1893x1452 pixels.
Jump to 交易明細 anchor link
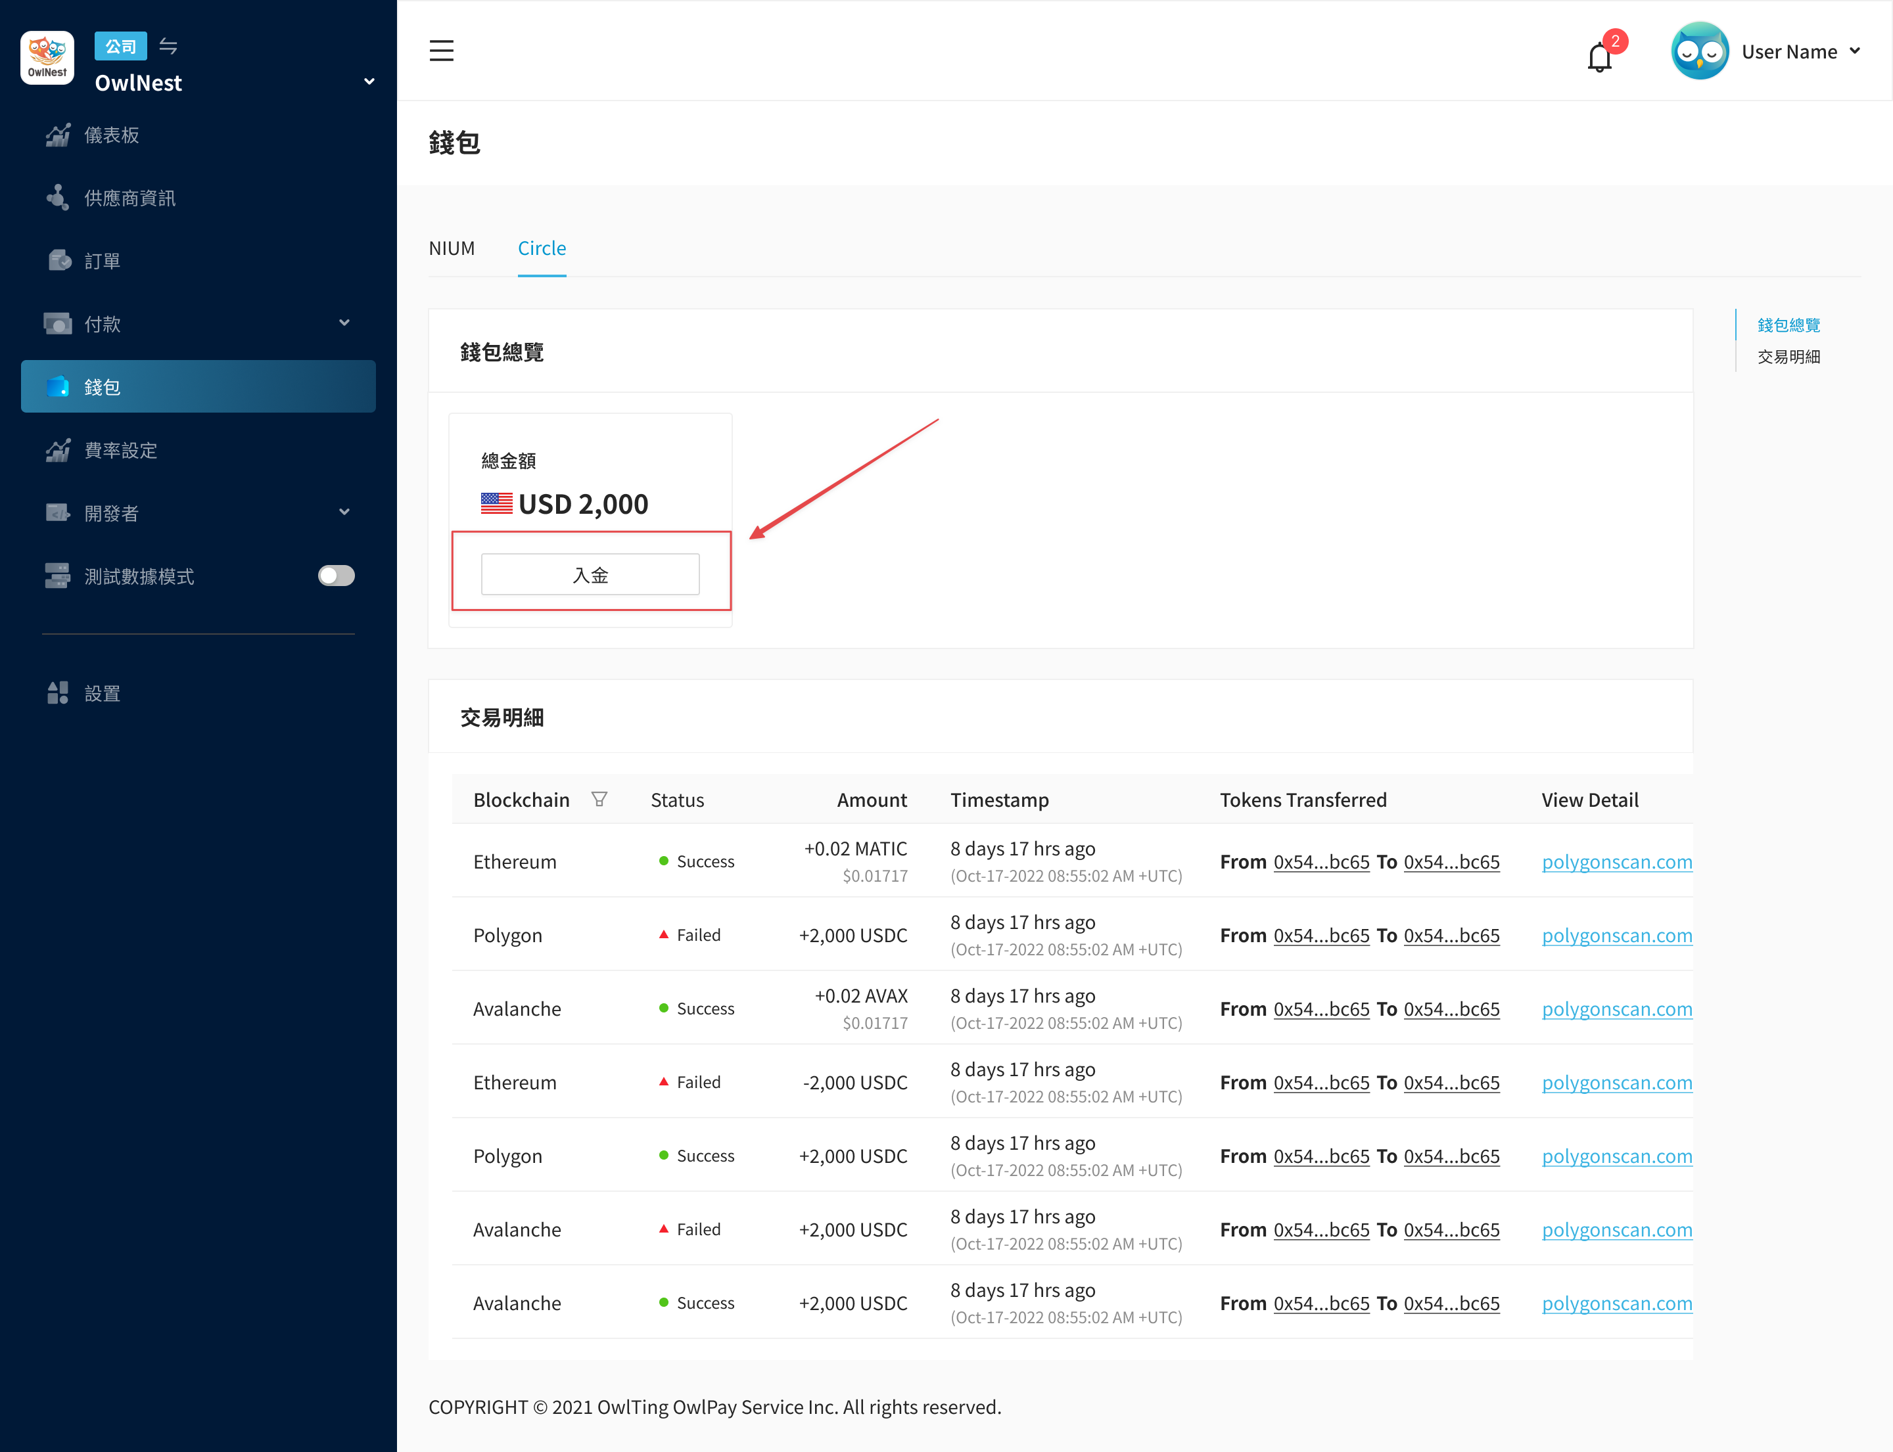tap(1788, 357)
